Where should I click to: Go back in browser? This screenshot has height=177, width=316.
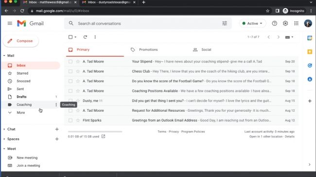6,11
